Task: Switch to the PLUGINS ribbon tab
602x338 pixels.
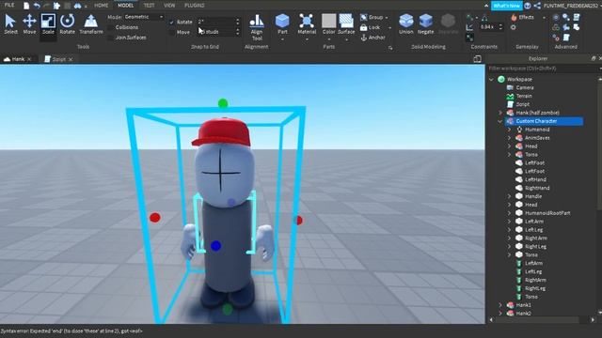Action: coord(195,6)
